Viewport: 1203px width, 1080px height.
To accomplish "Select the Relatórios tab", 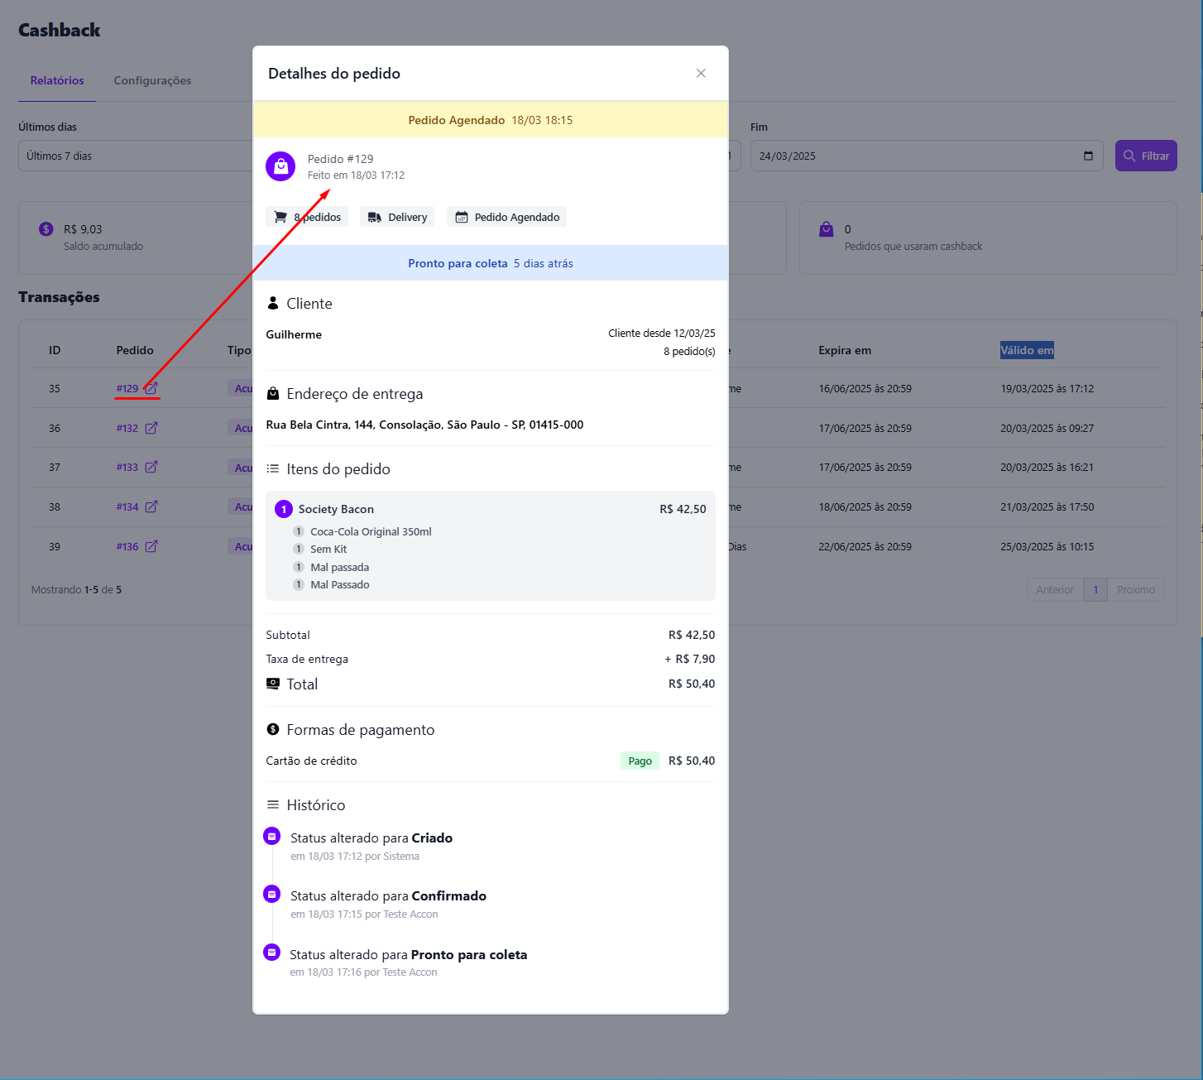I will (57, 80).
